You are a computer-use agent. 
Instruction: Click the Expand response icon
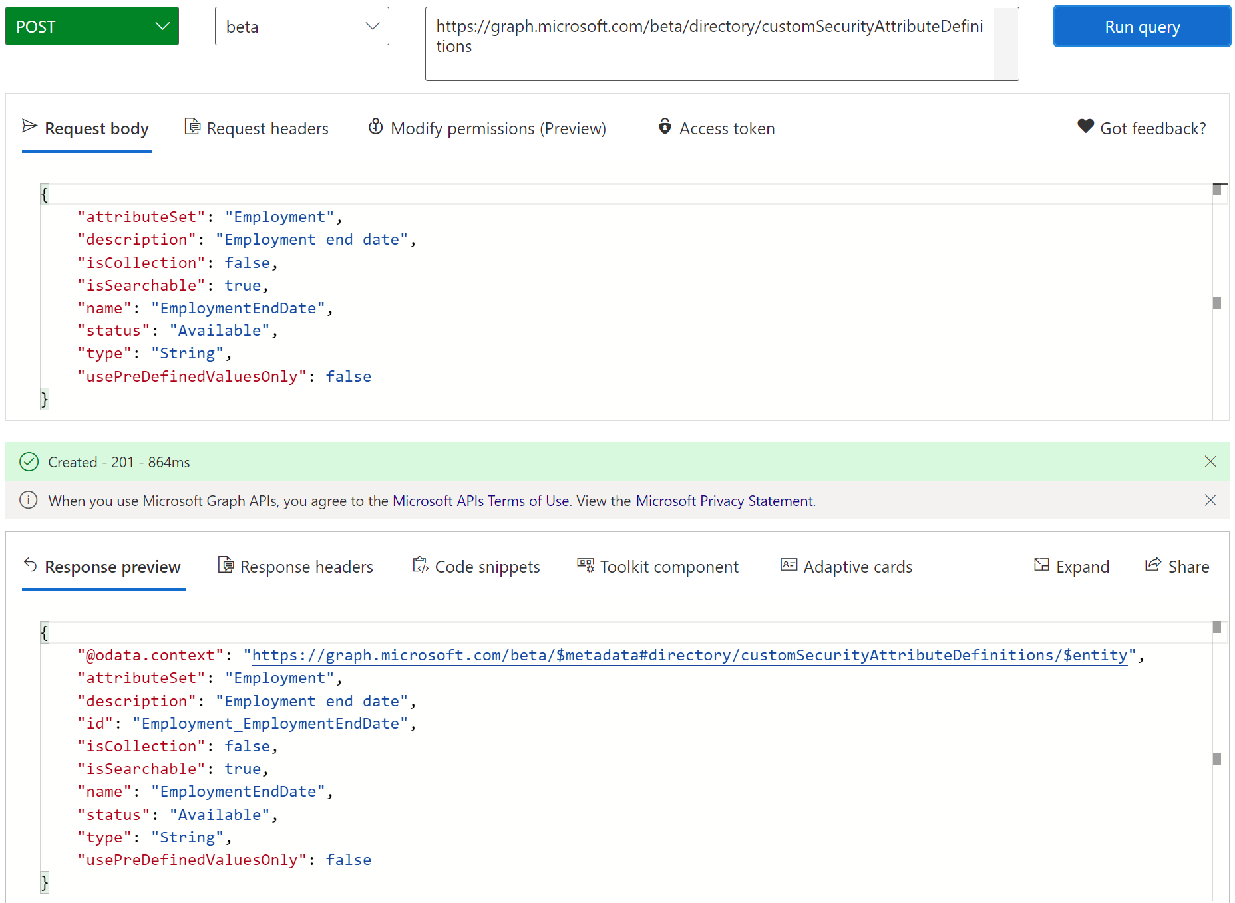[x=1041, y=565]
